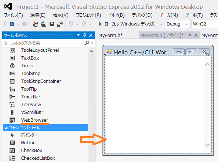Screen dimensions: 218x162
Task: Click the form's icon in title bar
Action: pyautogui.click(x=109, y=52)
